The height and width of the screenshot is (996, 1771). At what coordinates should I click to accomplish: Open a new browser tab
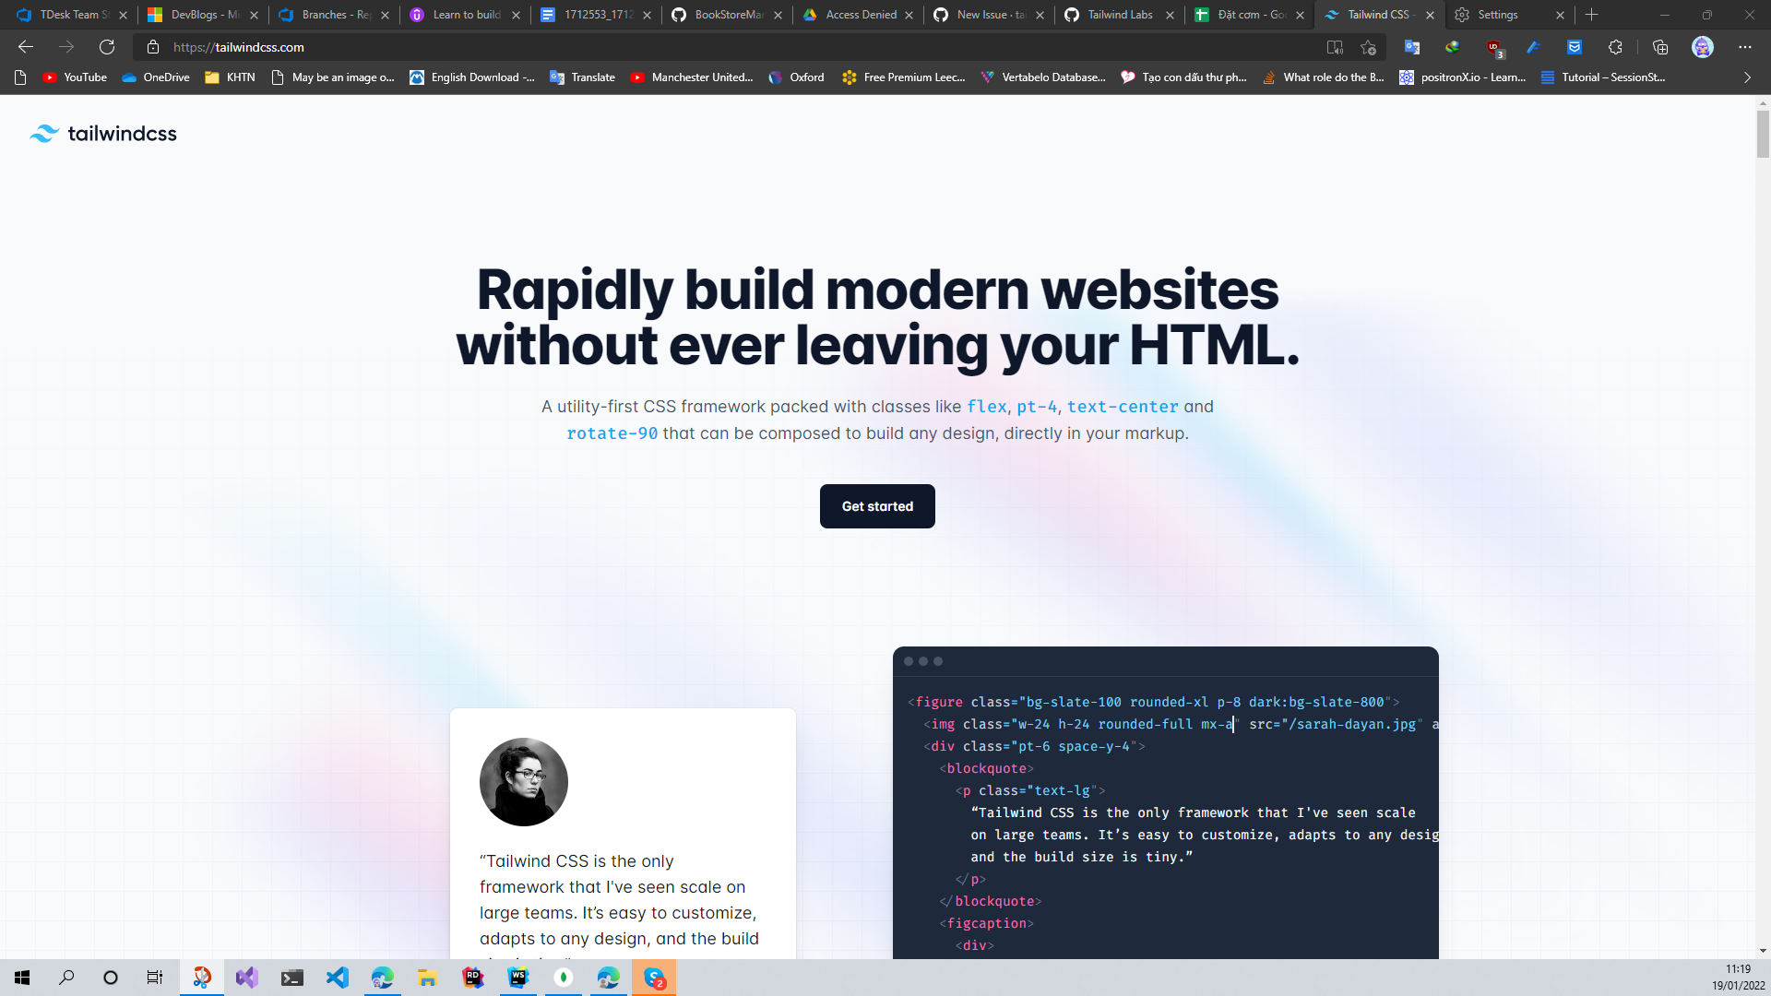1592,15
